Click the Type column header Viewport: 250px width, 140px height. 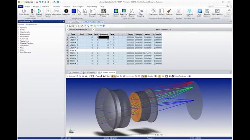click(73, 35)
